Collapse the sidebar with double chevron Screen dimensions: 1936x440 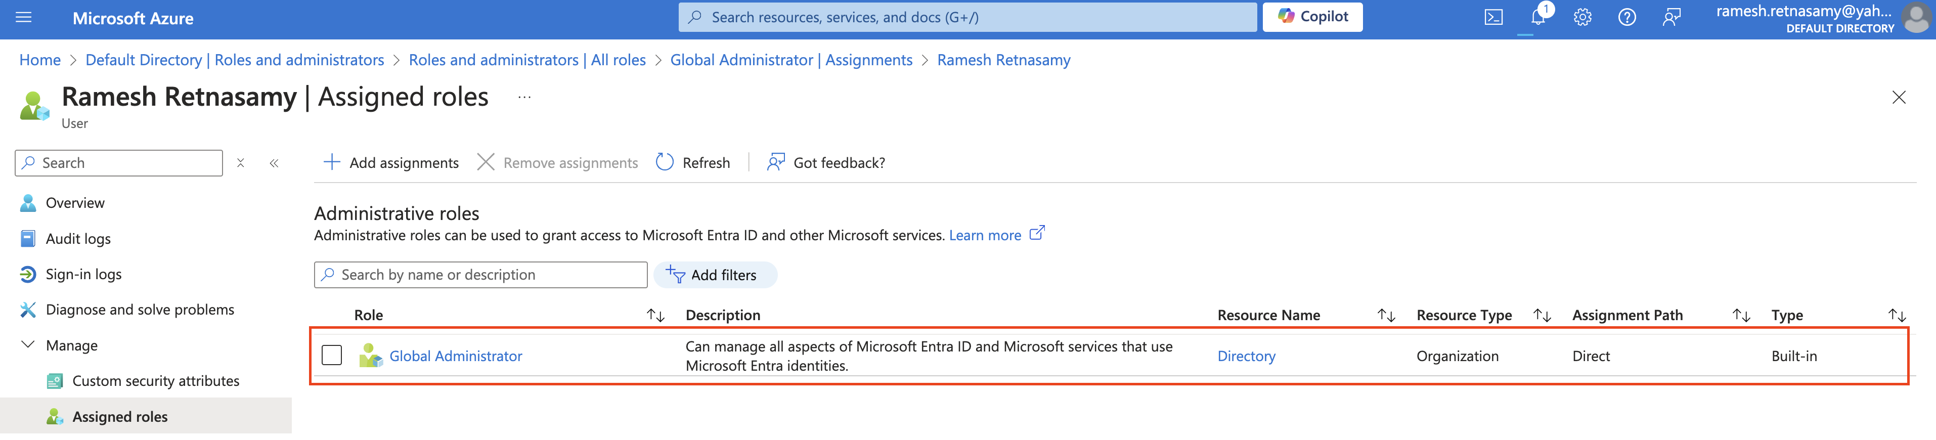coord(274,163)
